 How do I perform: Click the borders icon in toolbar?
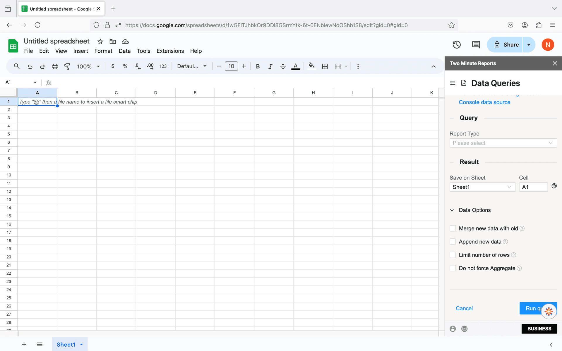325,66
